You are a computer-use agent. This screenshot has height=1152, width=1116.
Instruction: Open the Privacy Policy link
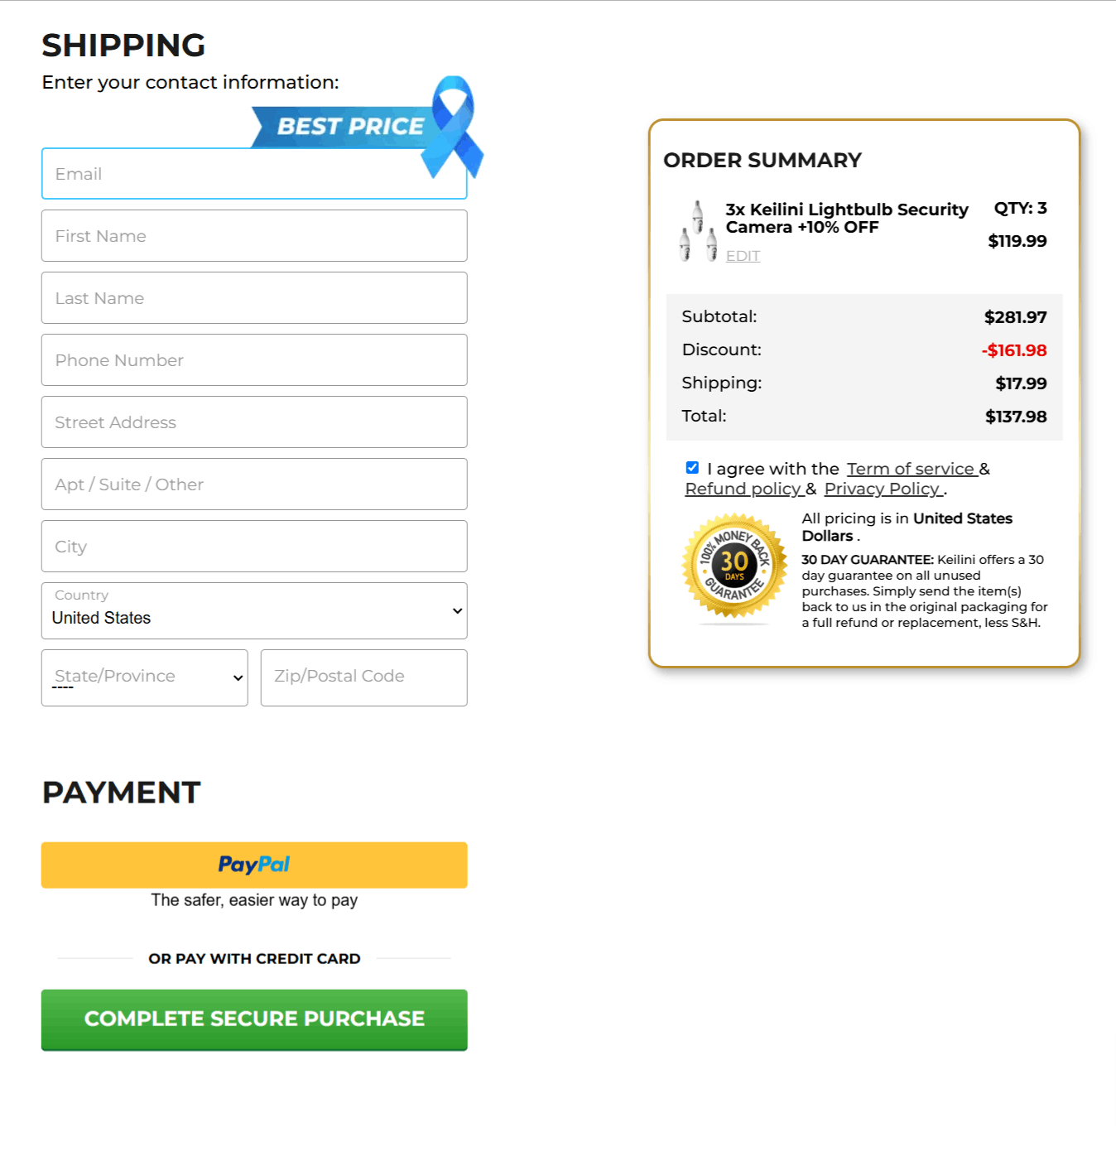coord(883,489)
